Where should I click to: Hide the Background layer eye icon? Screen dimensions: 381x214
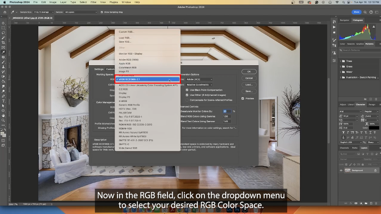[x=341, y=171]
